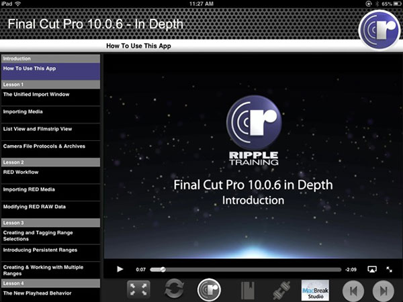Tap the expand-arrows button in bottom toolbar

tap(138, 290)
